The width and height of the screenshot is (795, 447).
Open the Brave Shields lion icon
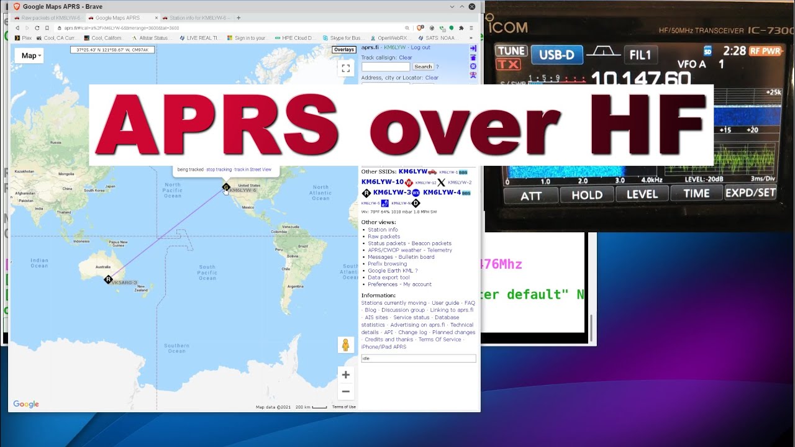point(420,28)
